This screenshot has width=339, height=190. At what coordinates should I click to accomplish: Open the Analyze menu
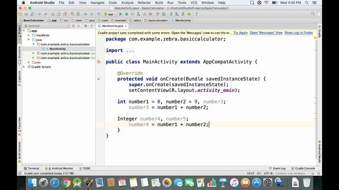point(127,3)
